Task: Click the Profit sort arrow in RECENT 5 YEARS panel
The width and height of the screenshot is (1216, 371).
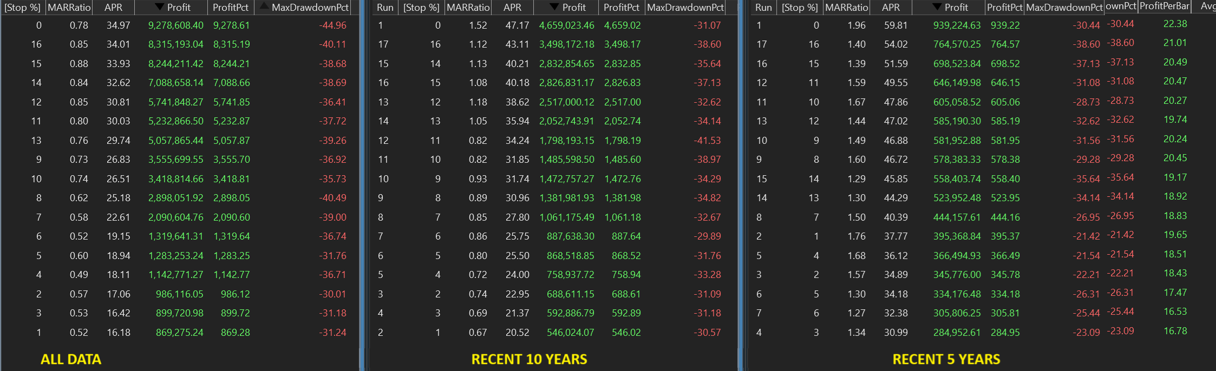Action: point(937,7)
